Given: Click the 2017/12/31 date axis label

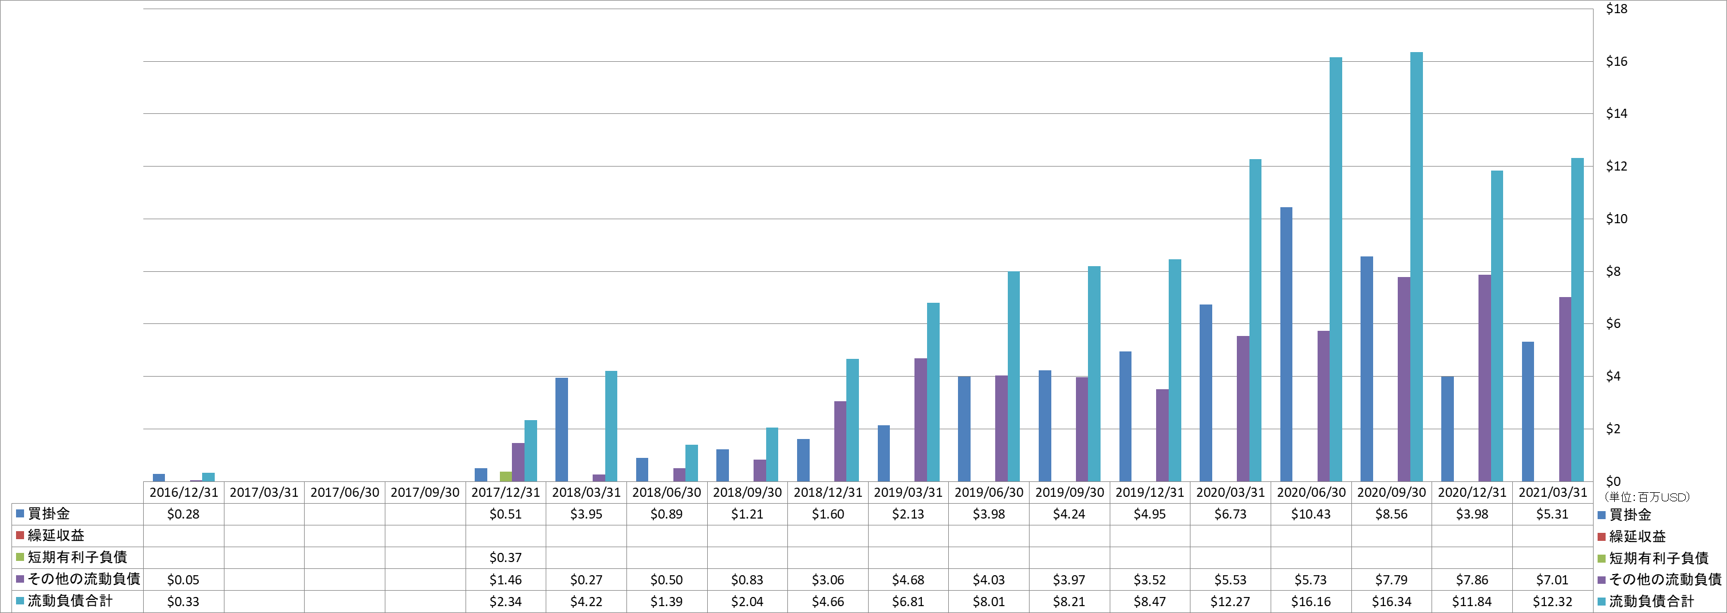Looking at the screenshot, I should coord(506,492).
